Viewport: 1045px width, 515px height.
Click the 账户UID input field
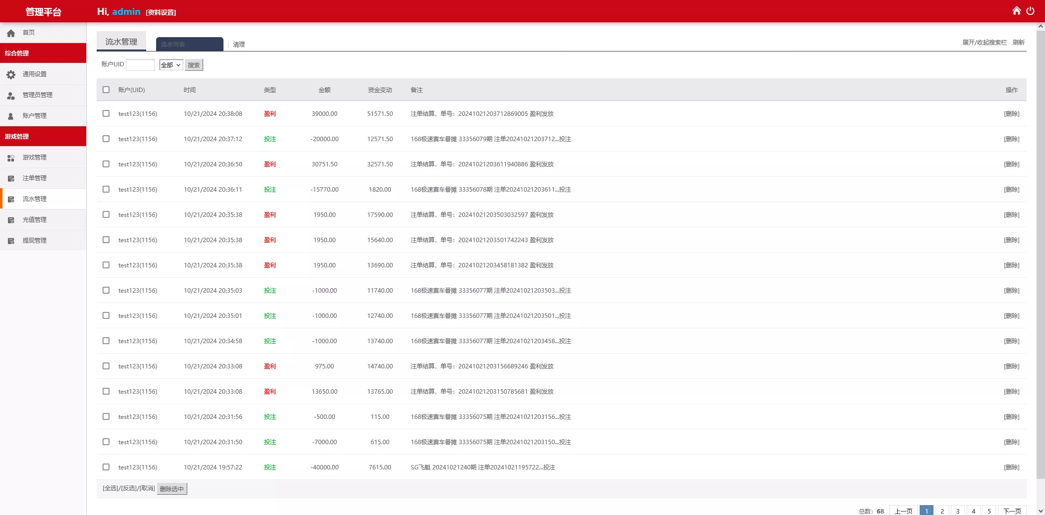pyautogui.click(x=141, y=65)
